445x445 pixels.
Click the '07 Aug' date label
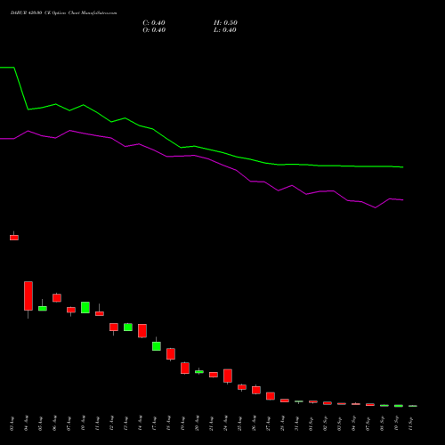69,424
